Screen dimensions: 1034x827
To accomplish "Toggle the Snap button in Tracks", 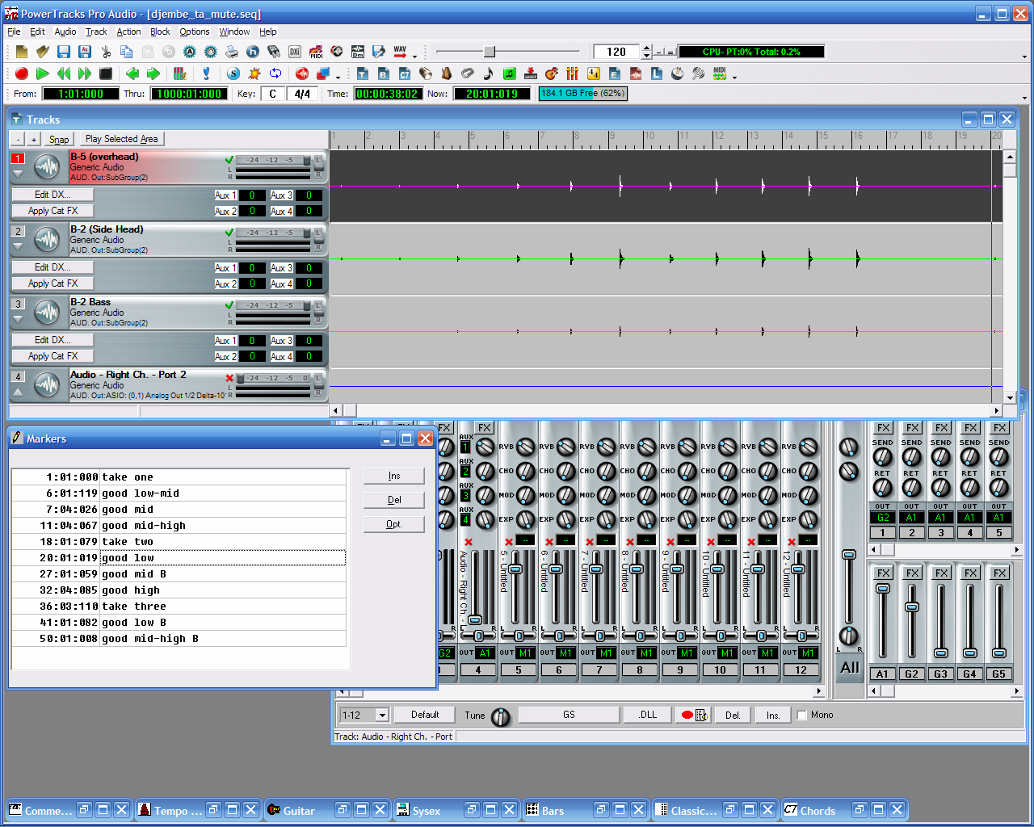I will [59, 139].
